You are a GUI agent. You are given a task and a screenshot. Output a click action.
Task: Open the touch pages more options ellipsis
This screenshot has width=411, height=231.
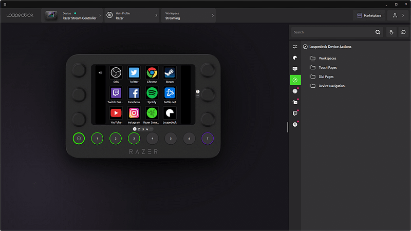[x=151, y=129]
